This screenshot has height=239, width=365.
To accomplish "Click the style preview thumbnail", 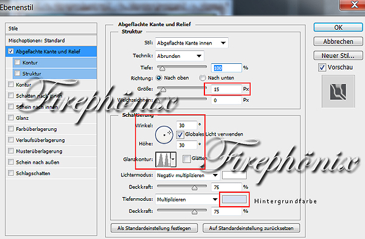I will tap(338, 91).
